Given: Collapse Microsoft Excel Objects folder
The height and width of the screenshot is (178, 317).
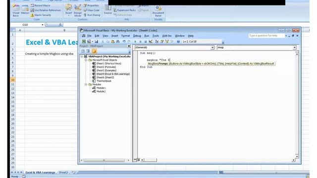Looking at the screenshot, I should click(86, 60).
